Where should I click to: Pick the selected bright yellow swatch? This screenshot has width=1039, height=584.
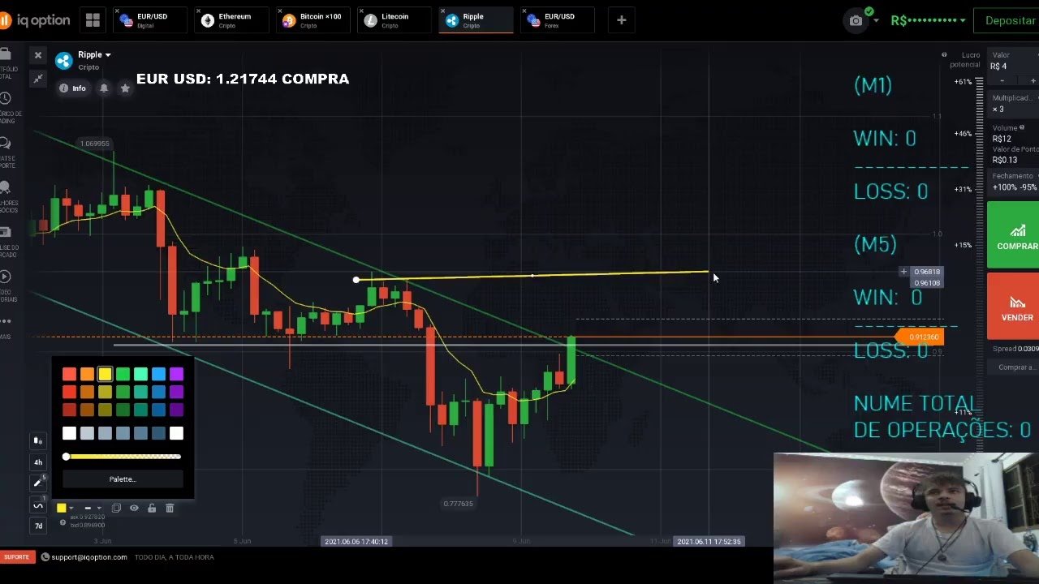[105, 374]
